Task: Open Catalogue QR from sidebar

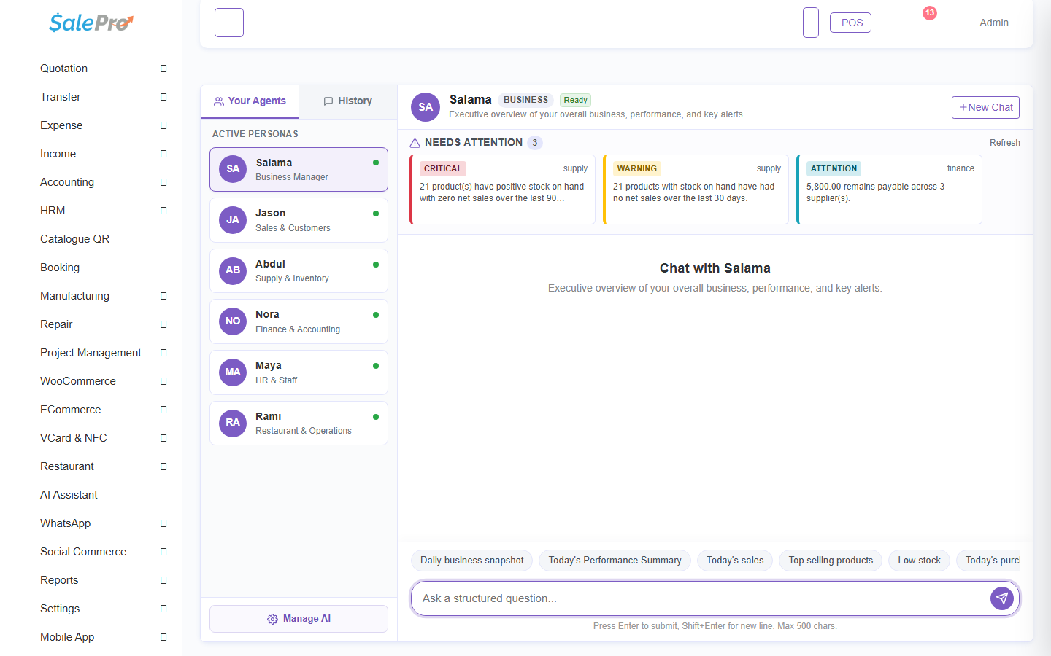Action: 74,239
